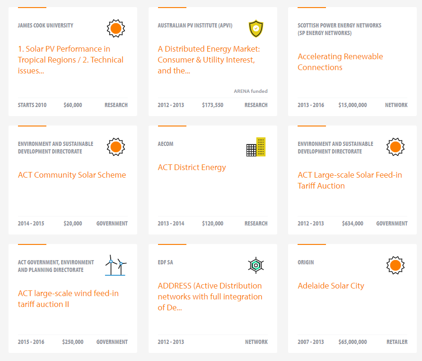This screenshot has height=361, width=422.
Task: Click '2014 - 2015' date range
Action: tap(31, 223)
